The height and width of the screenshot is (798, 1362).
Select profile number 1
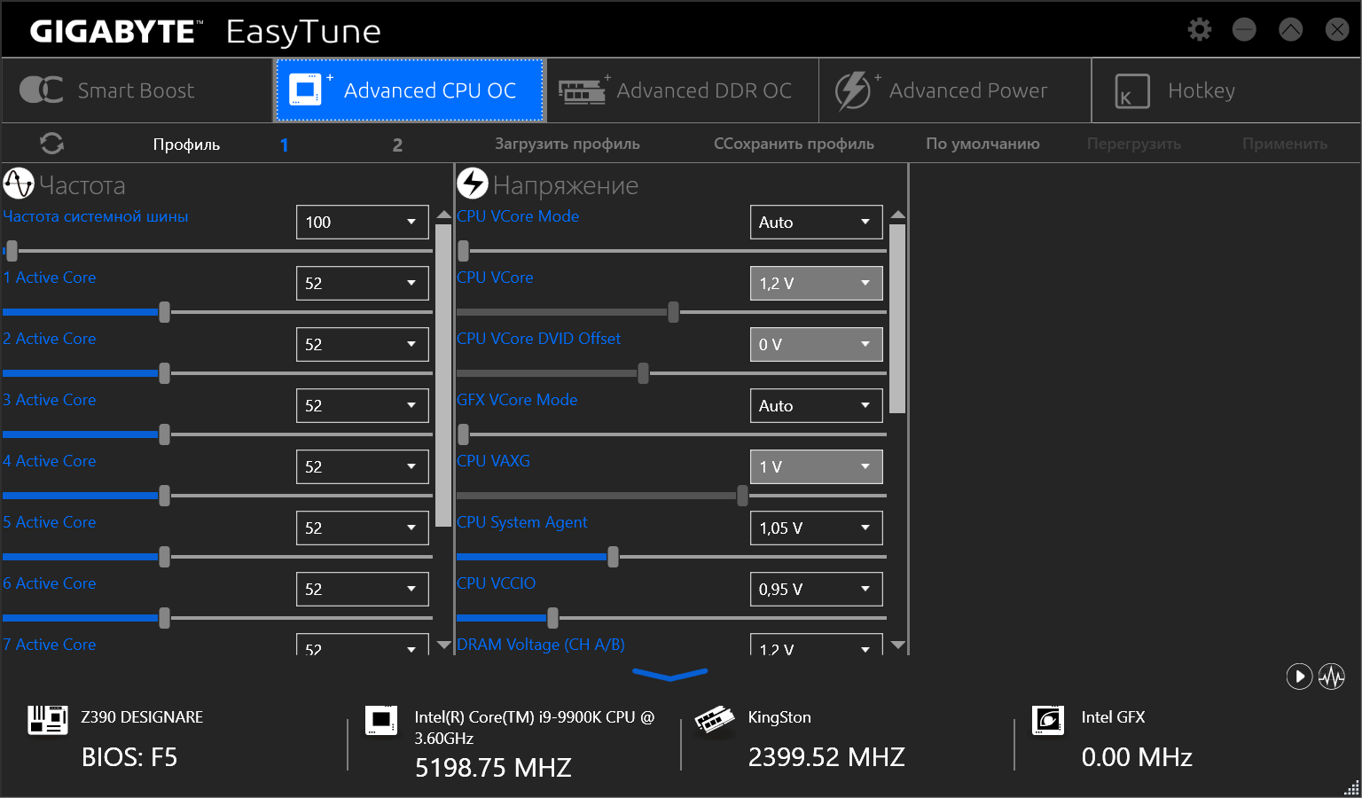tap(284, 145)
